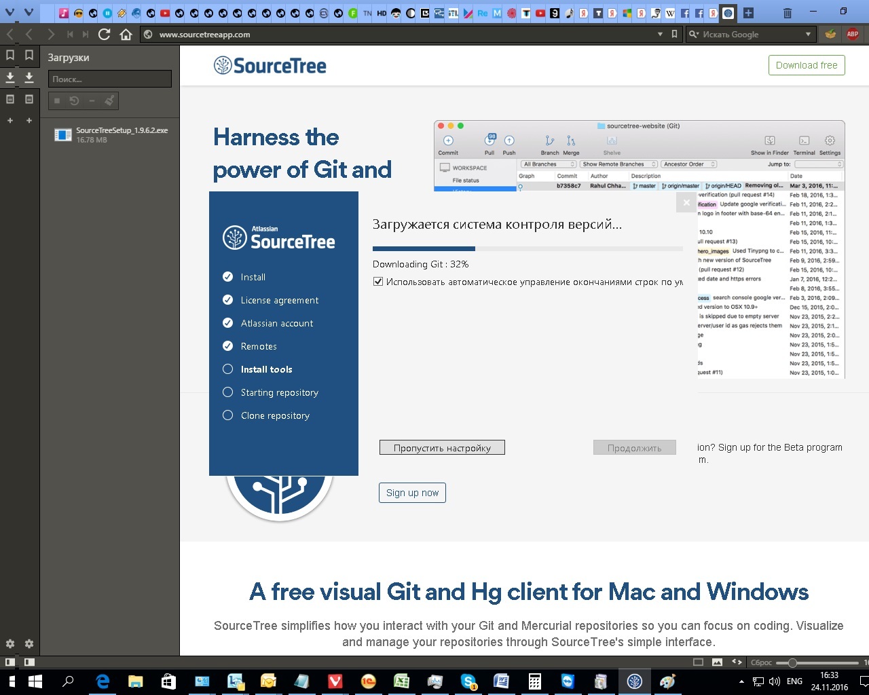Navigate forward in browser history
This screenshot has height=695, width=869.
[x=51, y=34]
